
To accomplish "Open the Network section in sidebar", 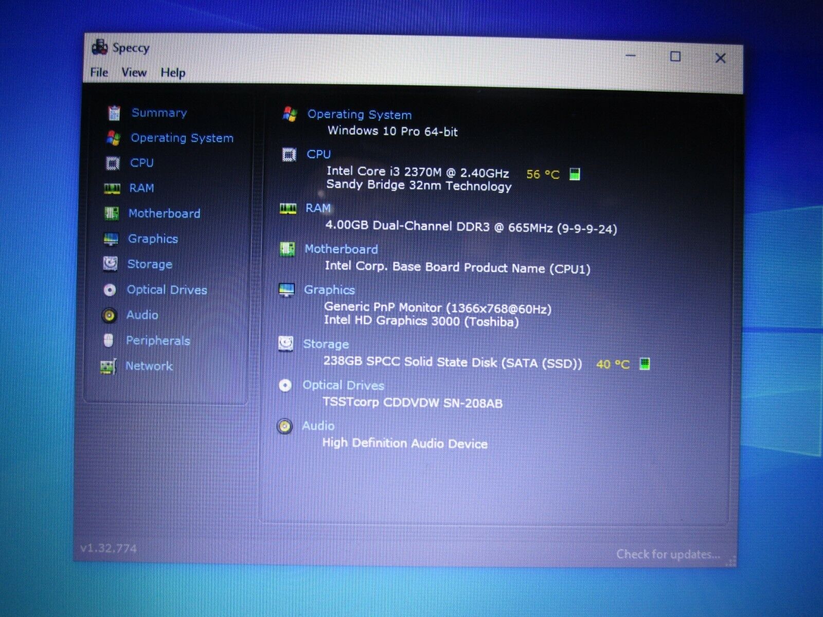I will point(149,366).
